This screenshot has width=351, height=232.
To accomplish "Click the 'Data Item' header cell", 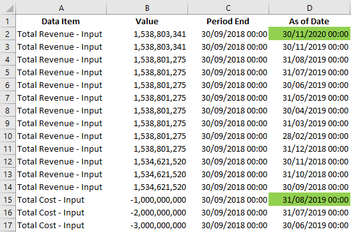I will click(61, 22).
